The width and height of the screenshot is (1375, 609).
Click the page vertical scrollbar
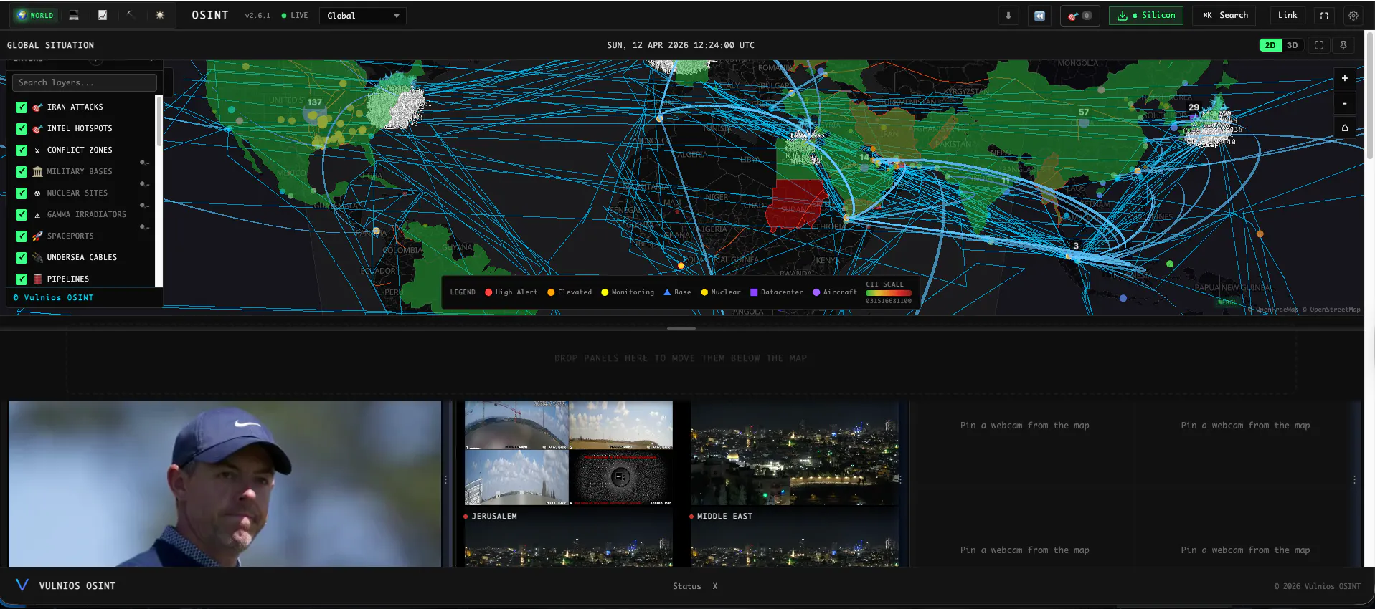click(x=1370, y=95)
